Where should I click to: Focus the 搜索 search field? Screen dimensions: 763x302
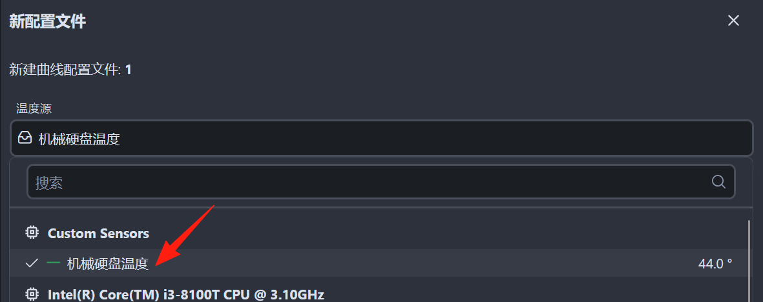tap(381, 183)
